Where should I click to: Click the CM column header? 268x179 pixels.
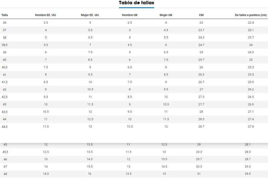(x=201, y=15)
